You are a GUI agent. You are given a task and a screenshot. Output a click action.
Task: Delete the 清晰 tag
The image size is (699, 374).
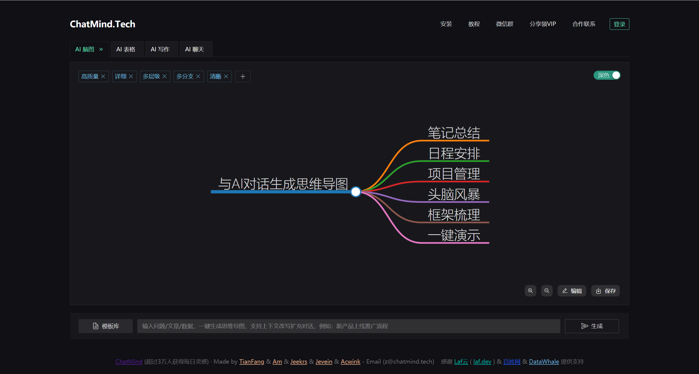pos(226,76)
